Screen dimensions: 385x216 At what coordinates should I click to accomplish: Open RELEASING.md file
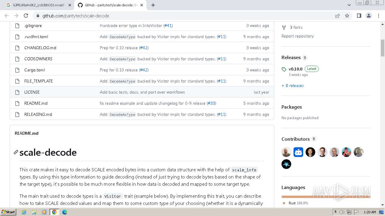click(x=38, y=114)
